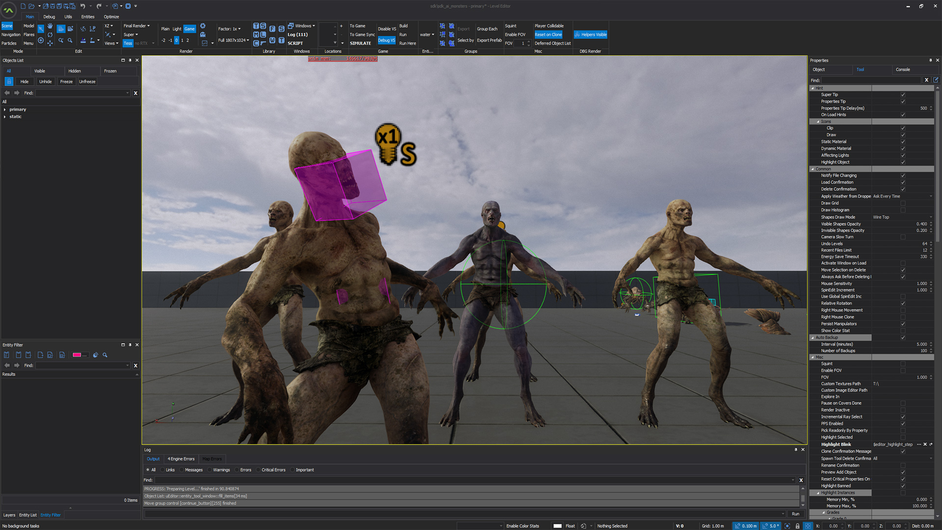
Task: Click the undo arrow in quick toolbar
Action: click(82, 6)
